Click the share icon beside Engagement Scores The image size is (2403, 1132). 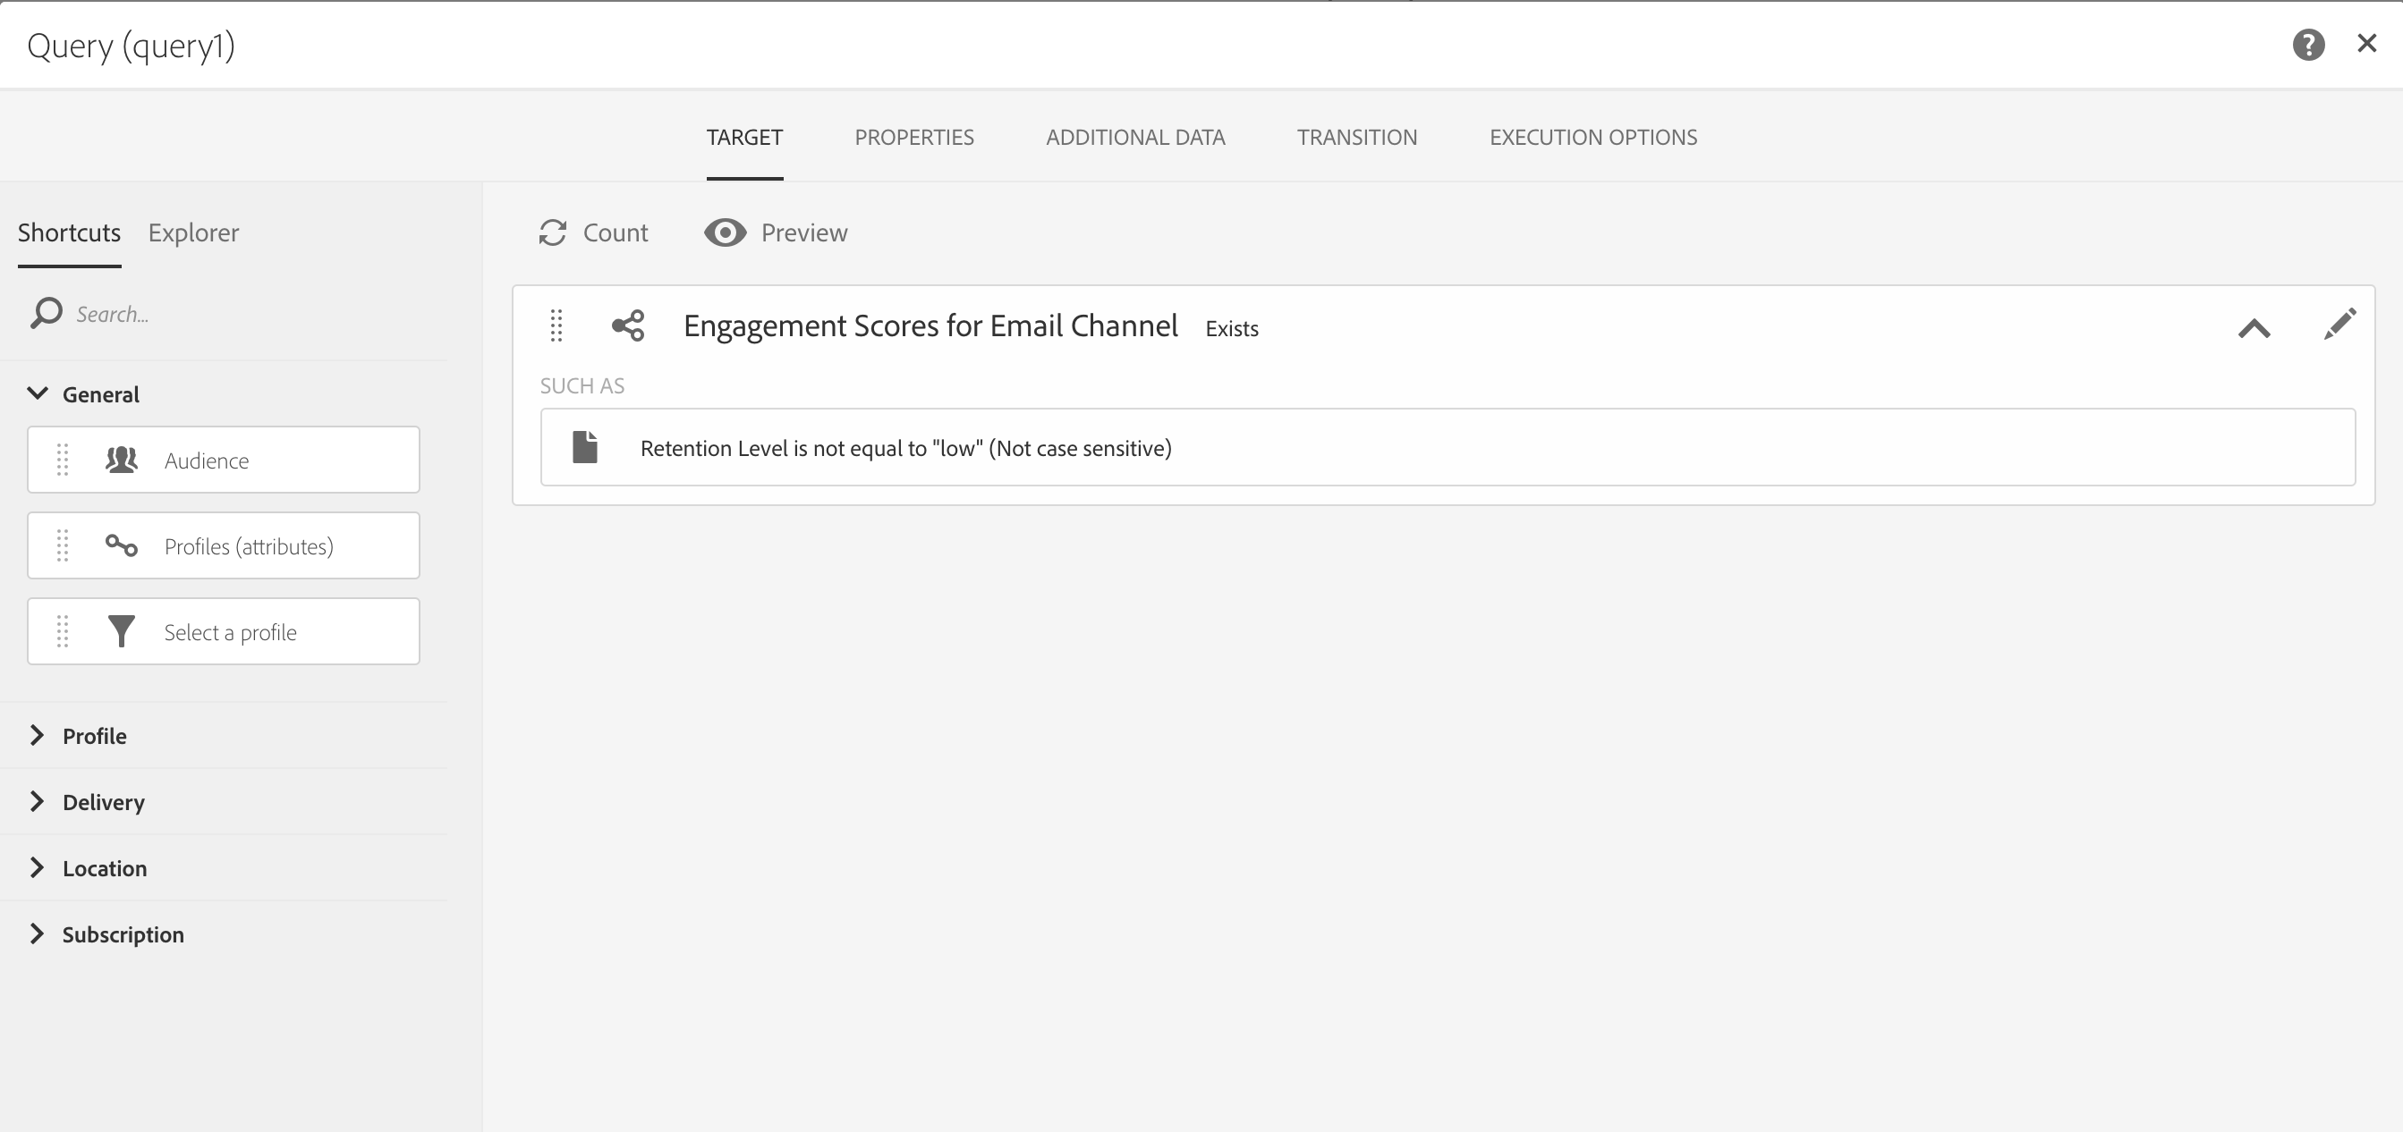[x=628, y=325]
